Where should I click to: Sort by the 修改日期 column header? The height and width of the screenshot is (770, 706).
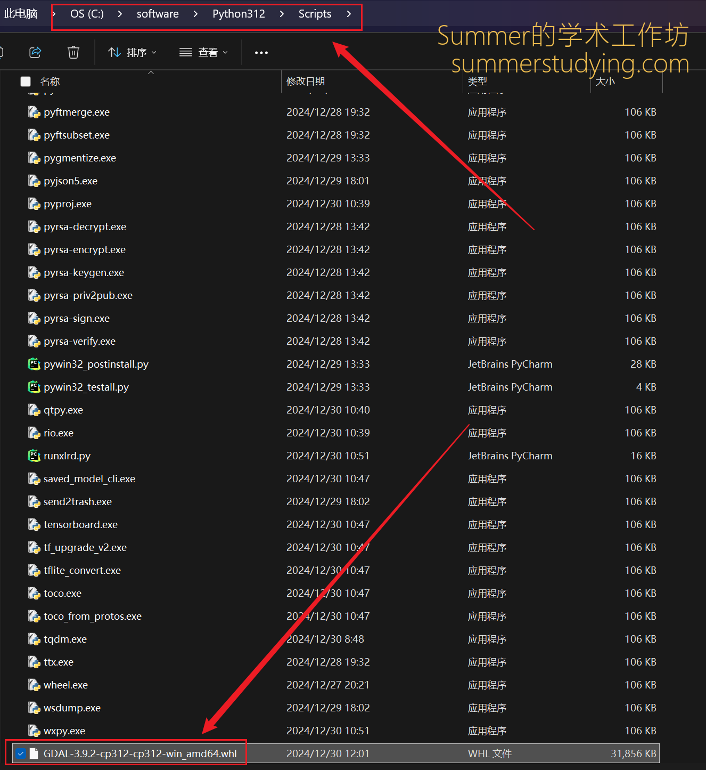306,82
